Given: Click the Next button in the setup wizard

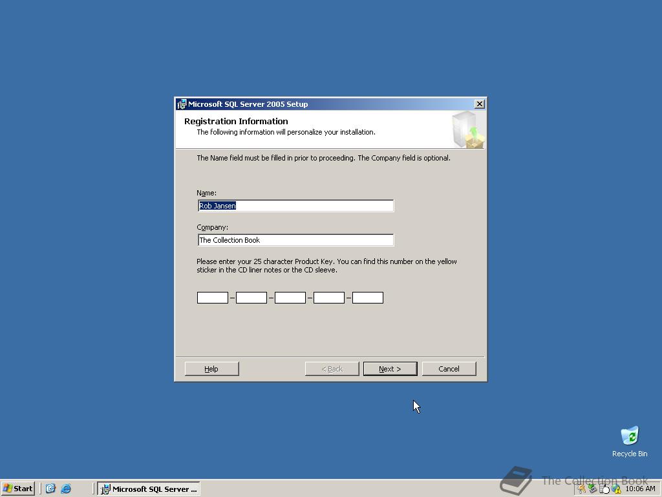Looking at the screenshot, I should point(390,368).
